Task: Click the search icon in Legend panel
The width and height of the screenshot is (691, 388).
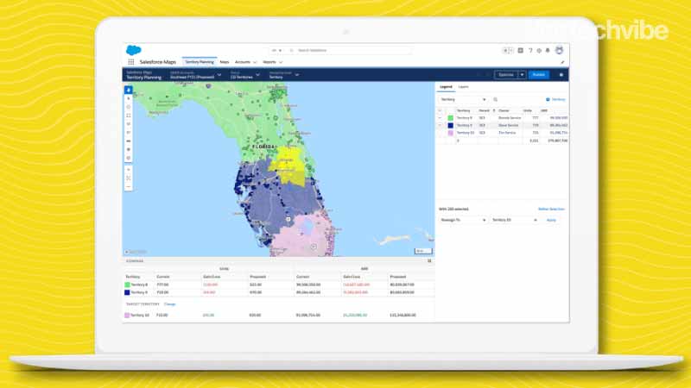Action: coord(495,100)
